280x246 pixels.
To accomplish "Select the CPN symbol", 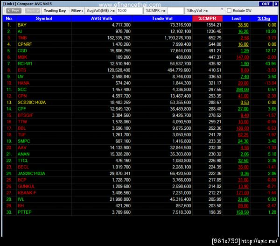I will (x=22, y=96).
